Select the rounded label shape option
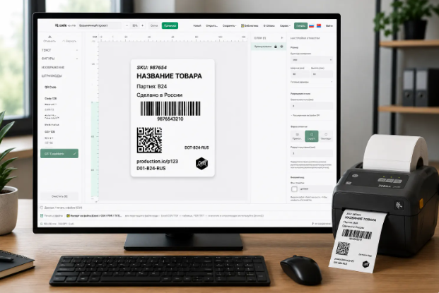This screenshot has height=293, width=439. (x=311, y=136)
